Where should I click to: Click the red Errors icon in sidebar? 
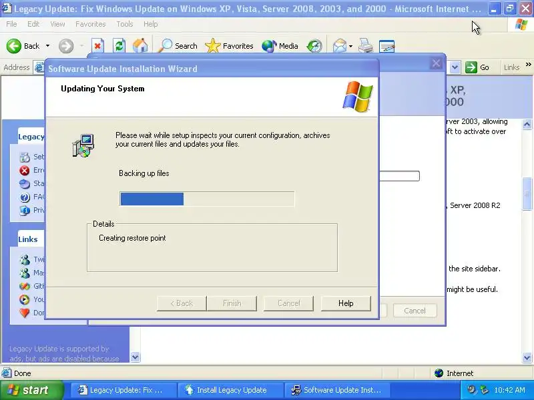[25, 170]
